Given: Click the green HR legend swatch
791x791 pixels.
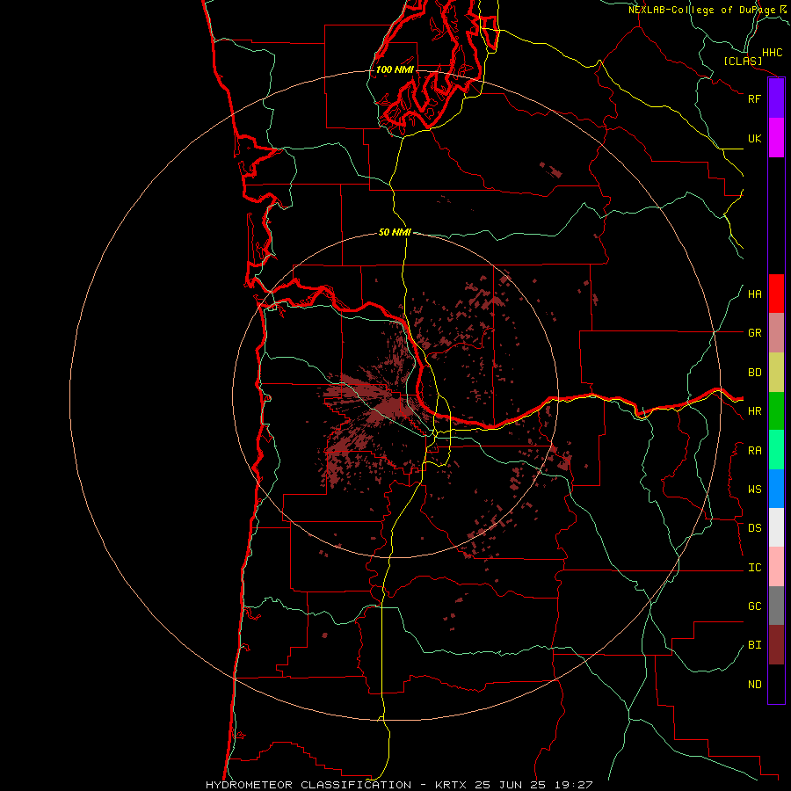Looking at the screenshot, I should click(x=776, y=411).
